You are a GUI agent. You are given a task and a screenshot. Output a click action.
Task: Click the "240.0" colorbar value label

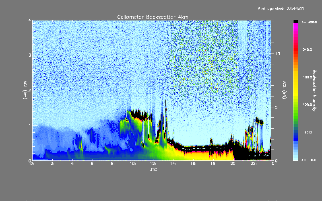pyautogui.click(x=308, y=50)
